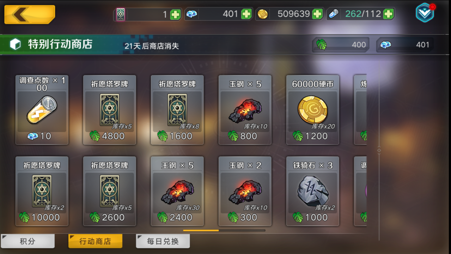Open the 每日兑换 tab
This screenshot has width=451, height=254.
[x=163, y=241]
